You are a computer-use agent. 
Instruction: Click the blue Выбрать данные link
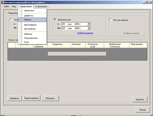coord(85,33)
